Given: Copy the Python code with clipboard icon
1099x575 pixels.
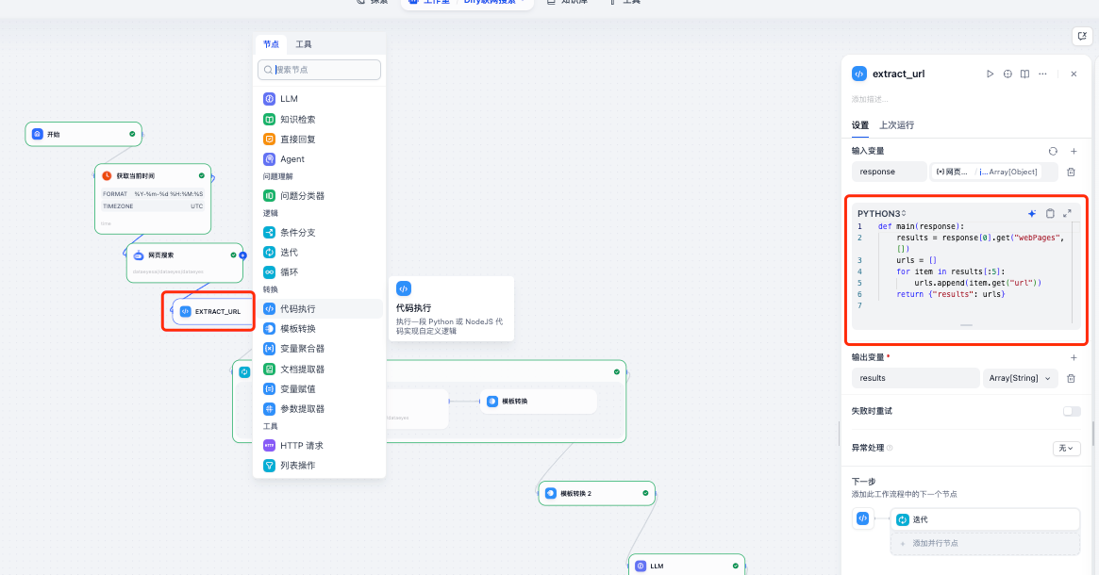Looking at the screenshot, I should coord(1050,214).
